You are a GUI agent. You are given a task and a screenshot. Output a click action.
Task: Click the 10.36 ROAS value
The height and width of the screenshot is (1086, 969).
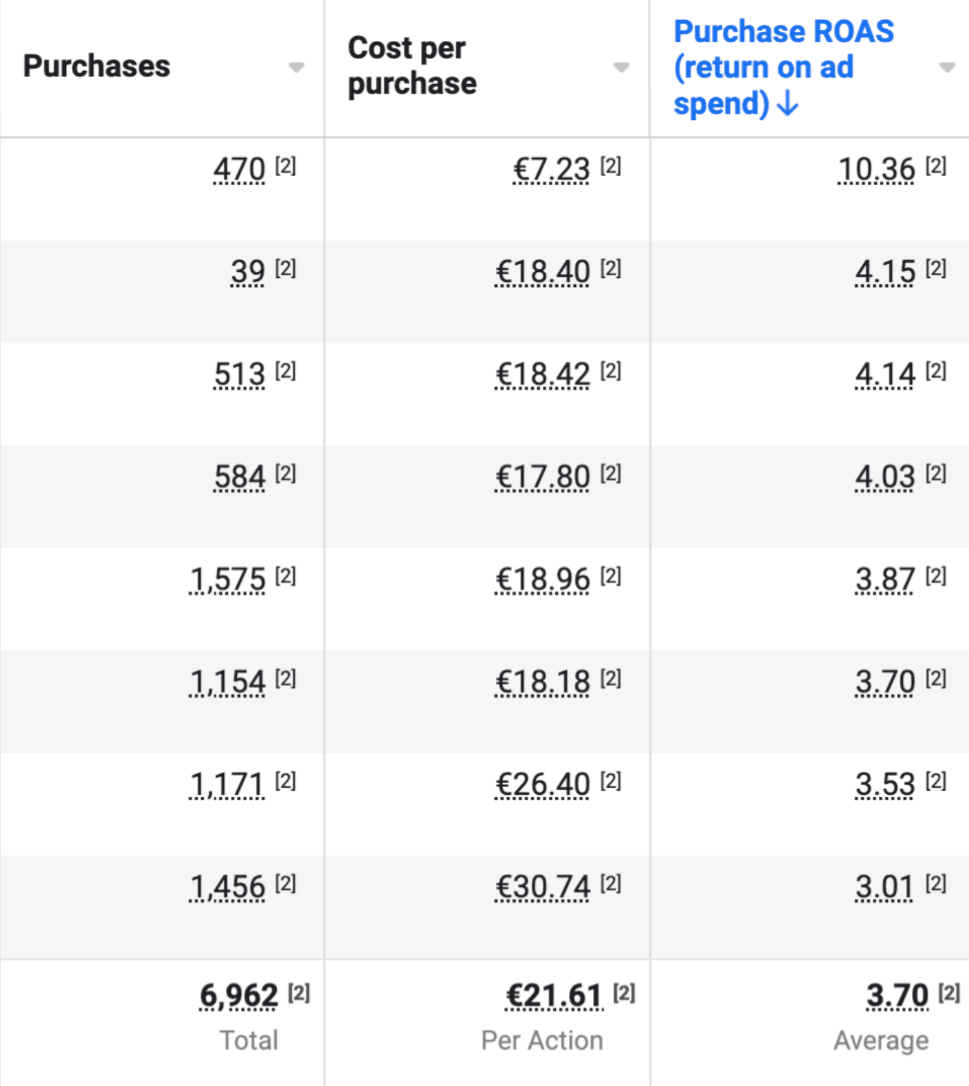[877, 169]
